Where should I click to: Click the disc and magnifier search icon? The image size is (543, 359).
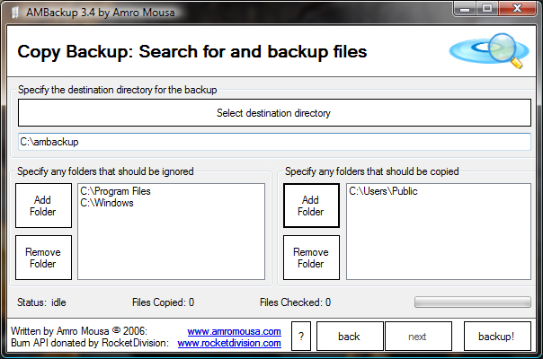pos(489,50)
